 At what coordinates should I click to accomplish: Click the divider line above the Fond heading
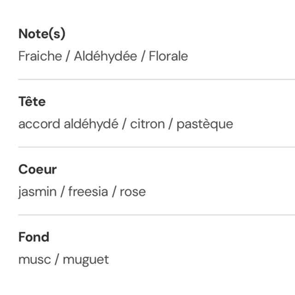[157, 215]
